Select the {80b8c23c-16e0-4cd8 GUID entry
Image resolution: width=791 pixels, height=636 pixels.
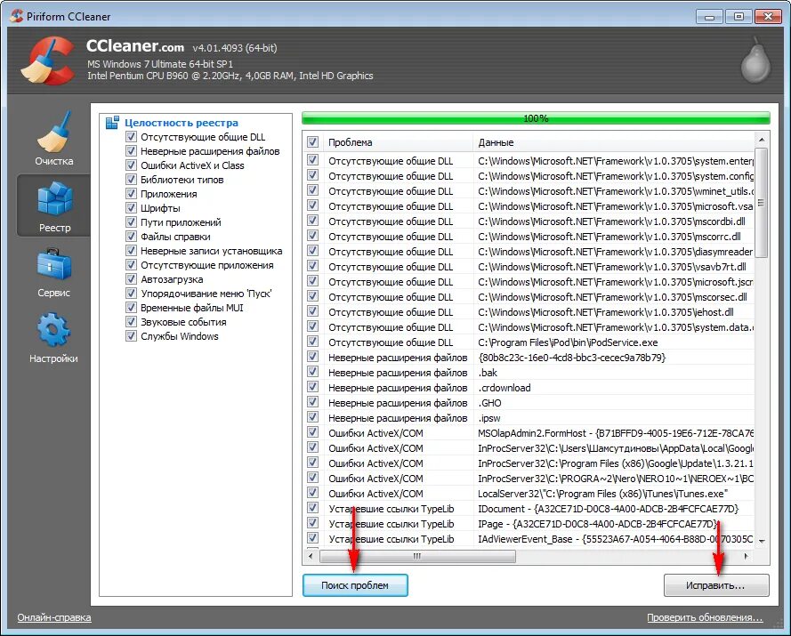(x=529, y=357)
